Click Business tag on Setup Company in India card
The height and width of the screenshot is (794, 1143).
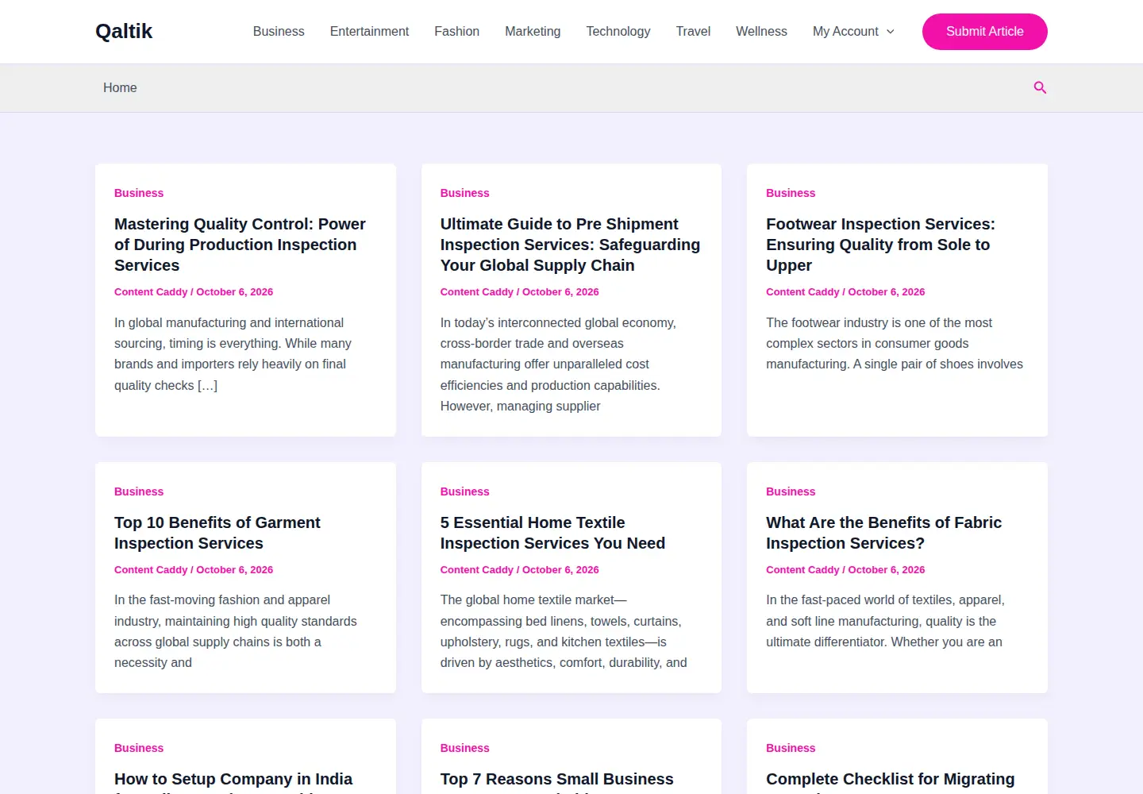[x=139, y=748]
